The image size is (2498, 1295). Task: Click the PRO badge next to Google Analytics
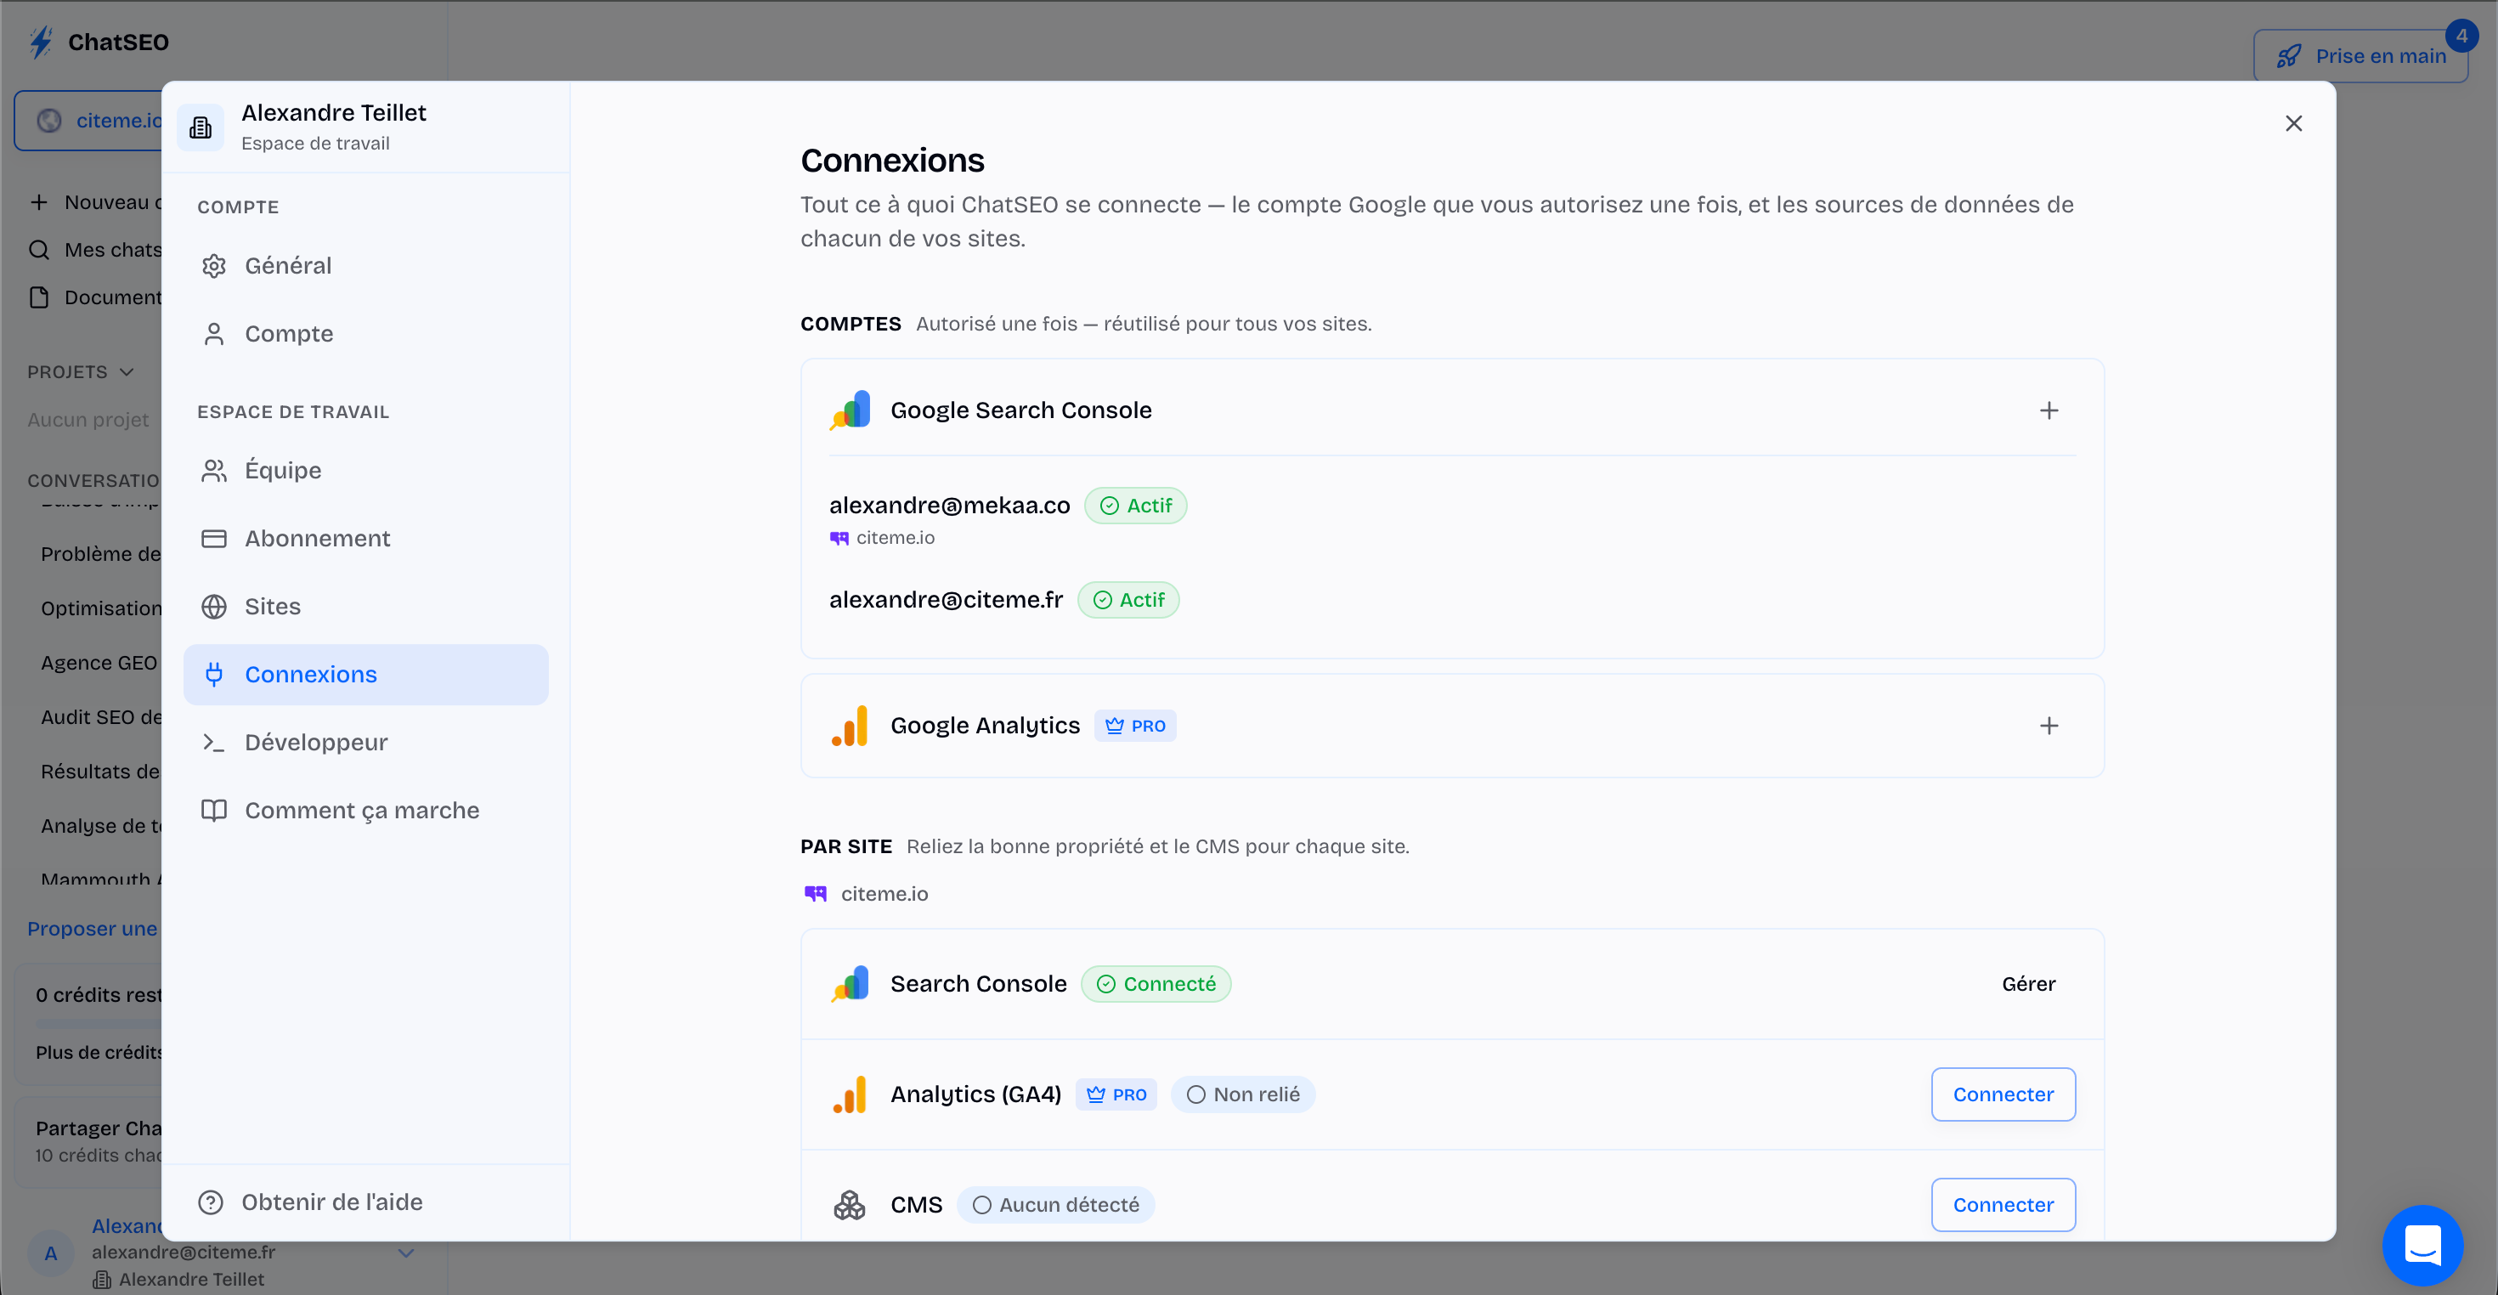(x=1134, y=726)
